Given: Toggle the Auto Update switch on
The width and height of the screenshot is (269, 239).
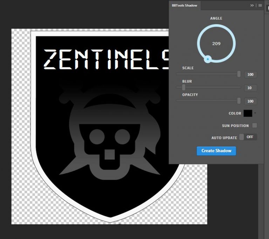Looking at the screenshot, I should tap(248, 137).
